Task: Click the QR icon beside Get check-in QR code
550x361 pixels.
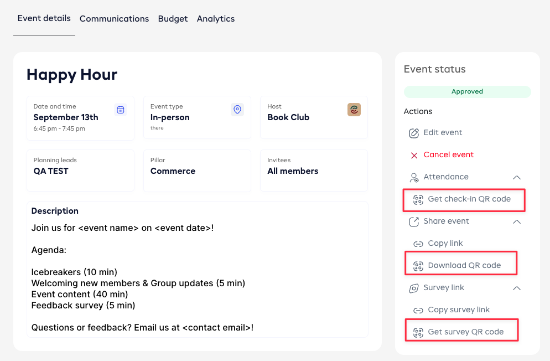Action: pyautogui.click(x=418, y=199)
